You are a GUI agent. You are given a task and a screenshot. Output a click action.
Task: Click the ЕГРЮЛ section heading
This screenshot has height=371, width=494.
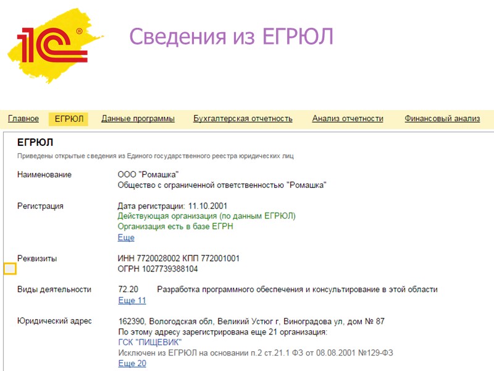[35, 142]
